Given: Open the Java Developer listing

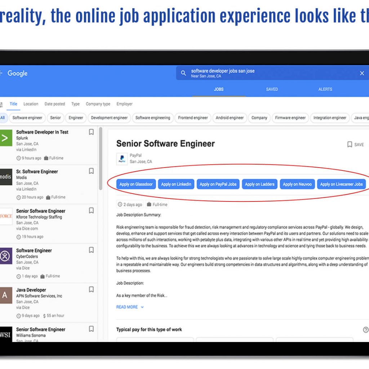Looking at the screenshot, I should point(49,303).
